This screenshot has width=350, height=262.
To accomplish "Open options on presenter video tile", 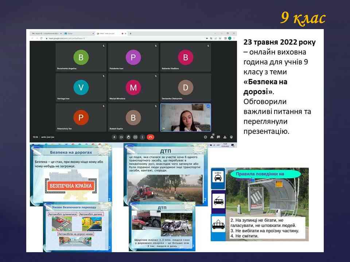I will click(x=208, y=106).
